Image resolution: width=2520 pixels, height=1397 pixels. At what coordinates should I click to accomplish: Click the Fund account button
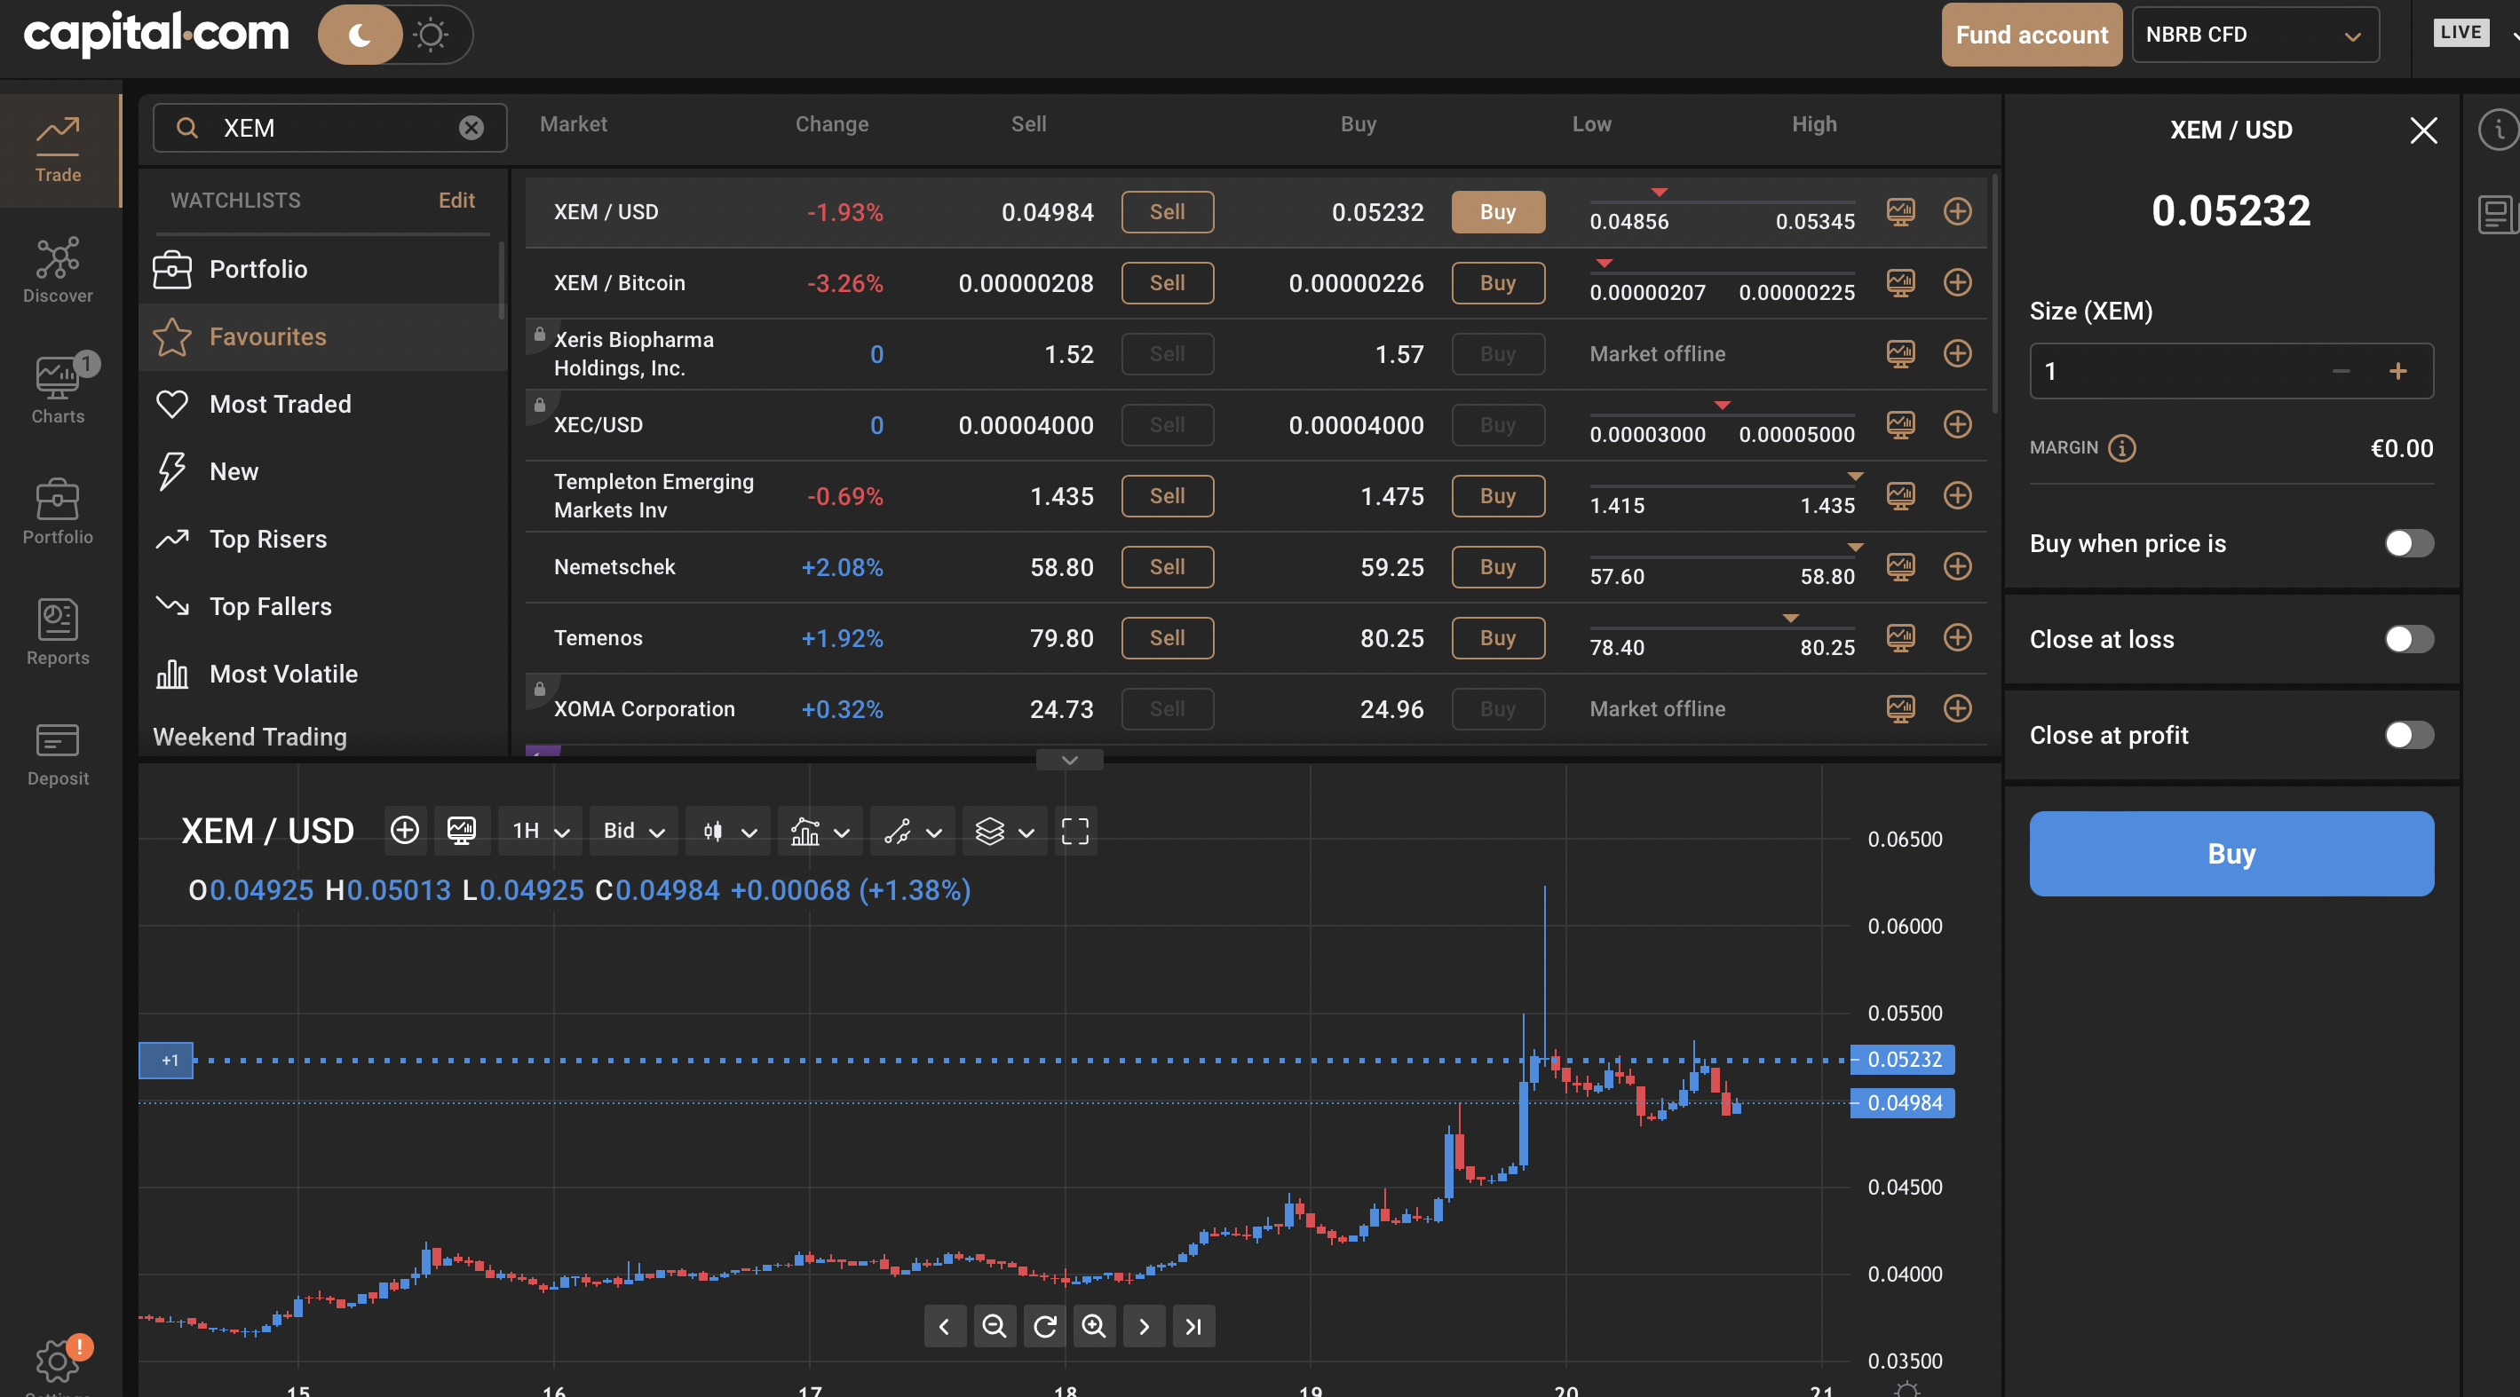point(2031,36)
